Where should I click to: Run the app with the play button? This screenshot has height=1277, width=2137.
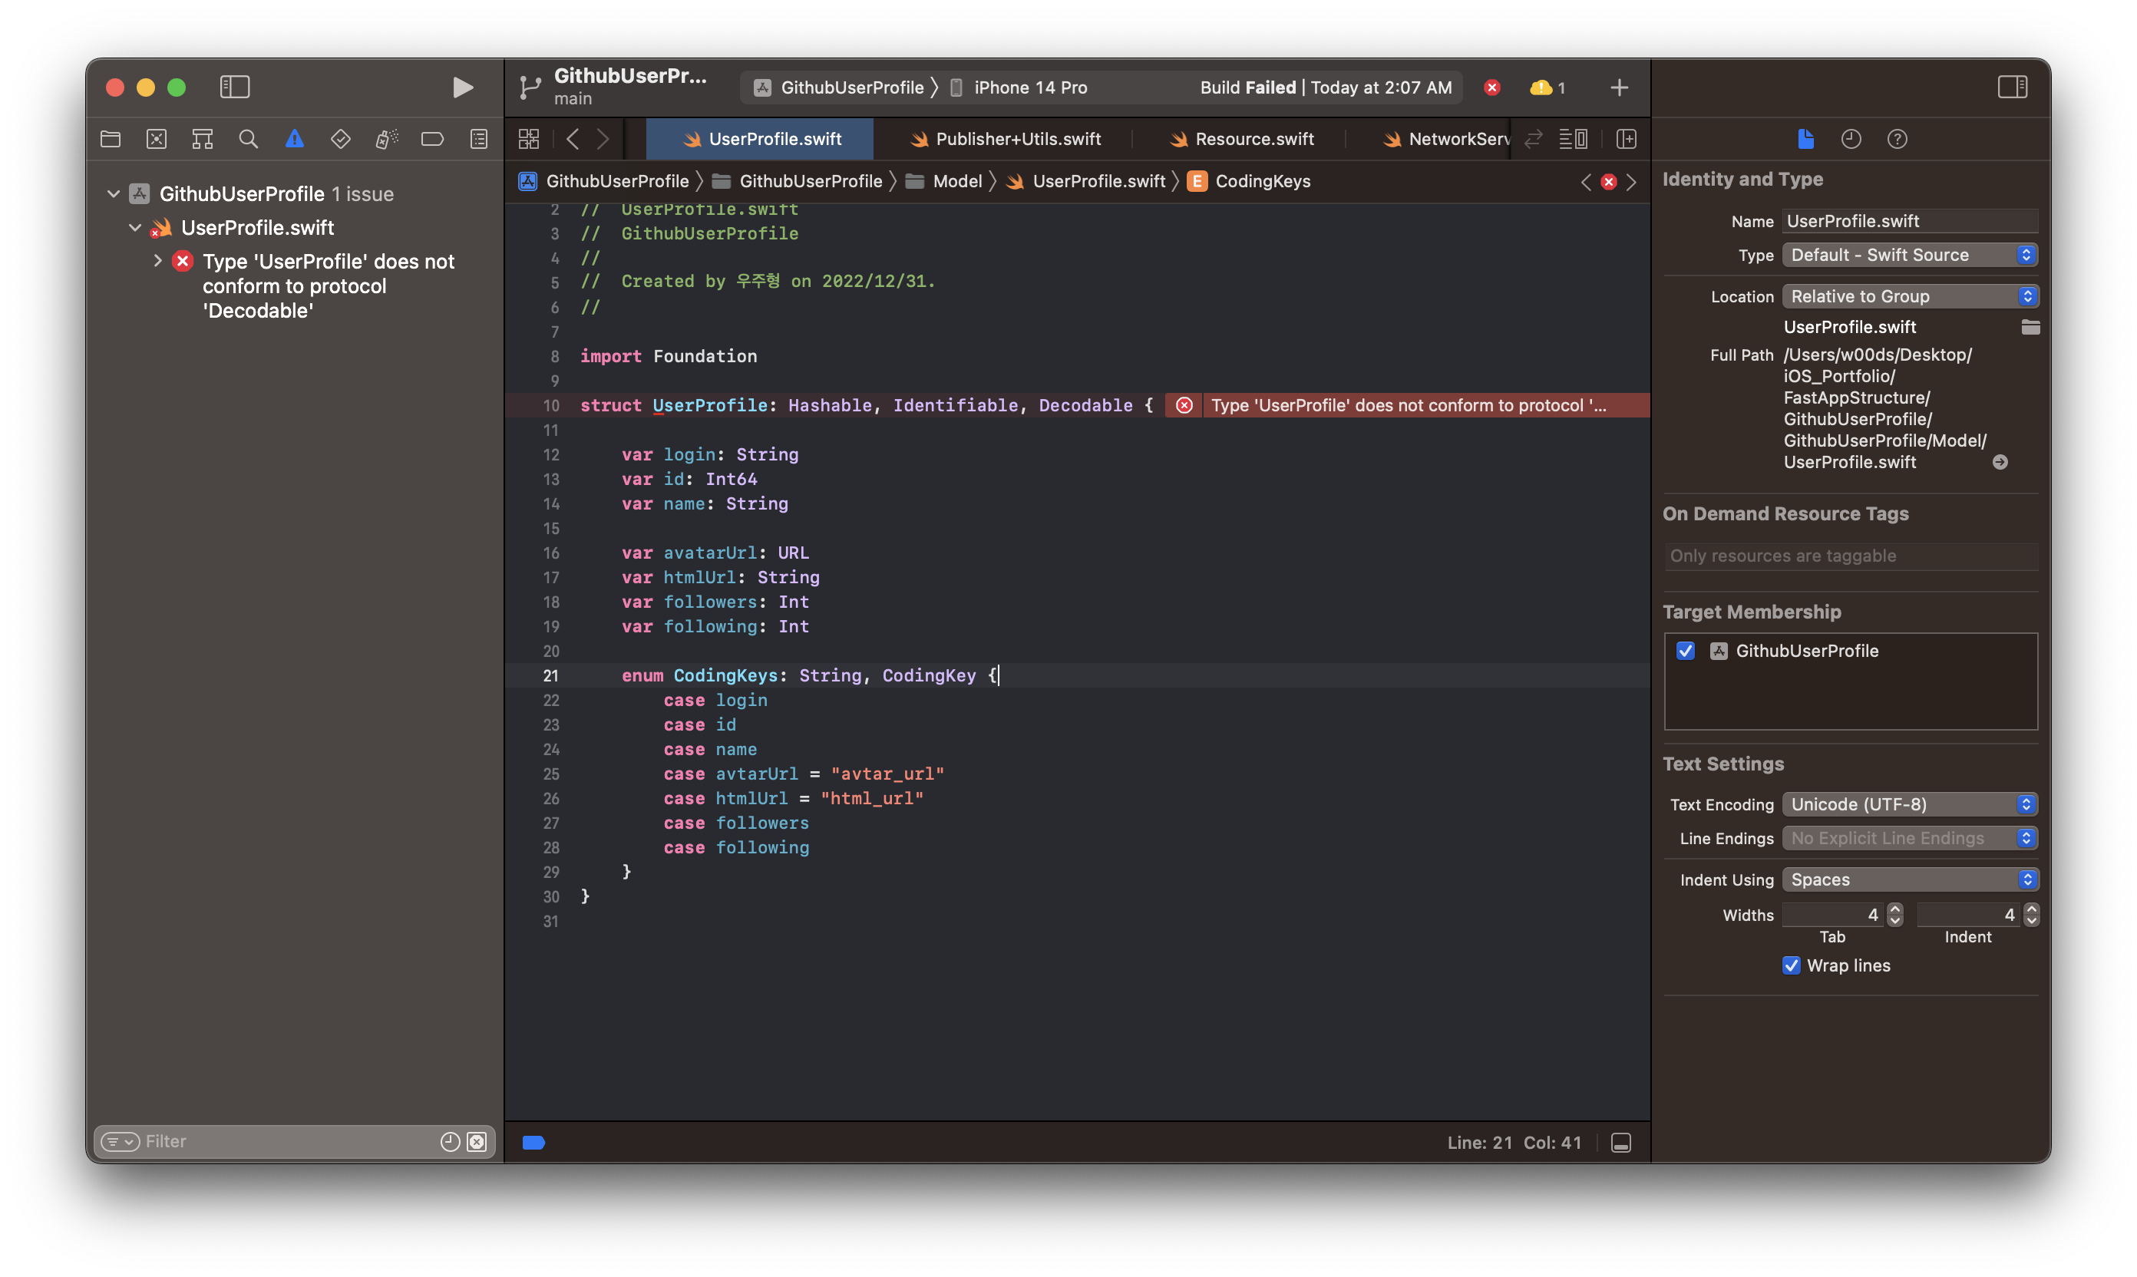pos(462,87)
